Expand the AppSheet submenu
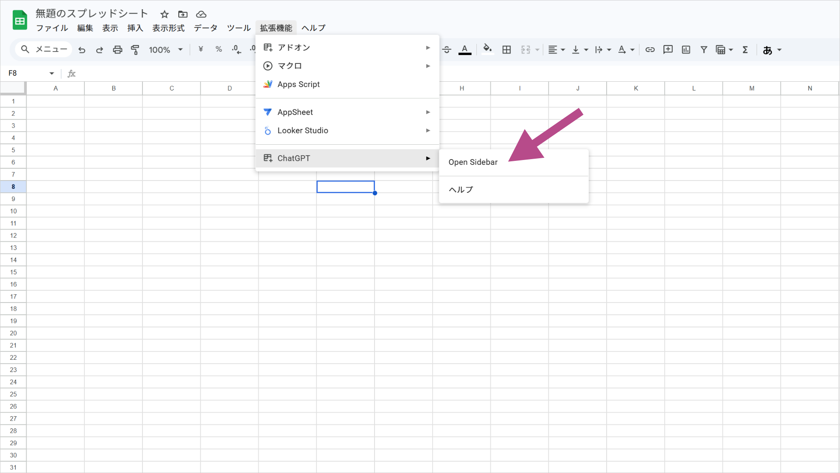This screenshot has width=840, height=473. (347, 112)
